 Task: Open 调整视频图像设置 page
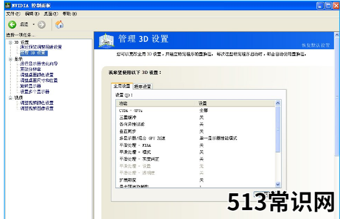(36, 109)
